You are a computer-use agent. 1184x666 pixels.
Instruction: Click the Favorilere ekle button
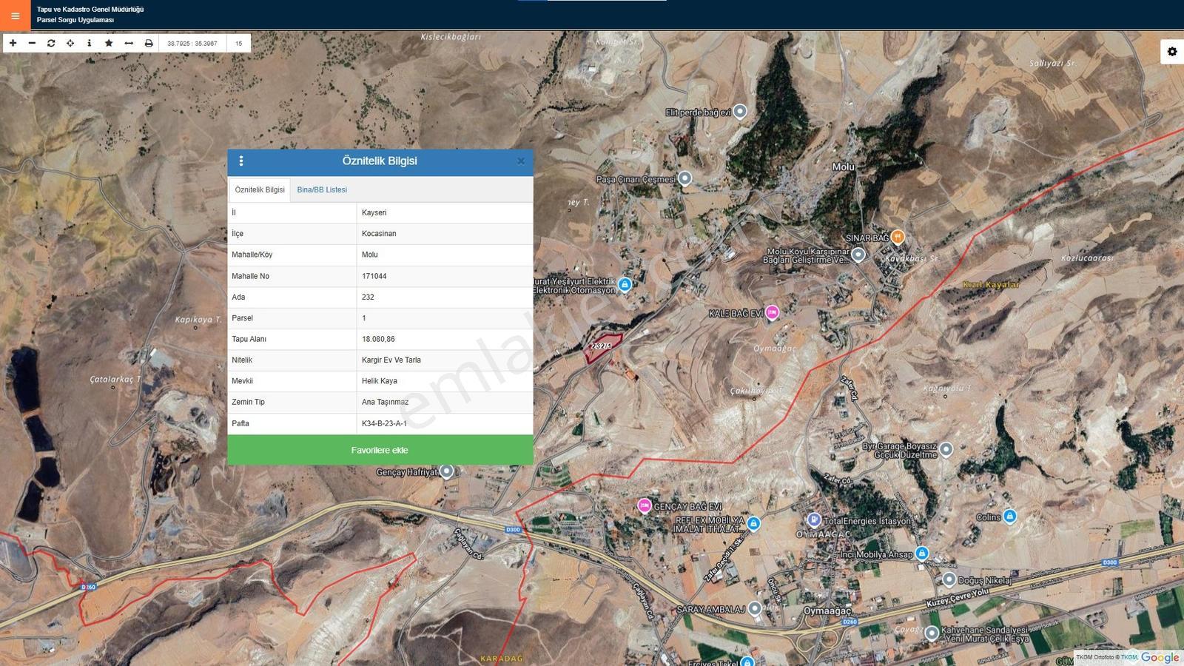pos(380,450)
